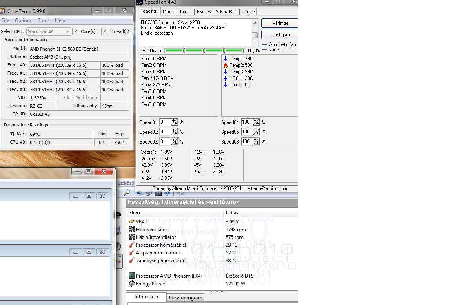Click the Minimize button in SpeedFan
The width and height of the screenshot is (470, 305).
click(279, 23)
